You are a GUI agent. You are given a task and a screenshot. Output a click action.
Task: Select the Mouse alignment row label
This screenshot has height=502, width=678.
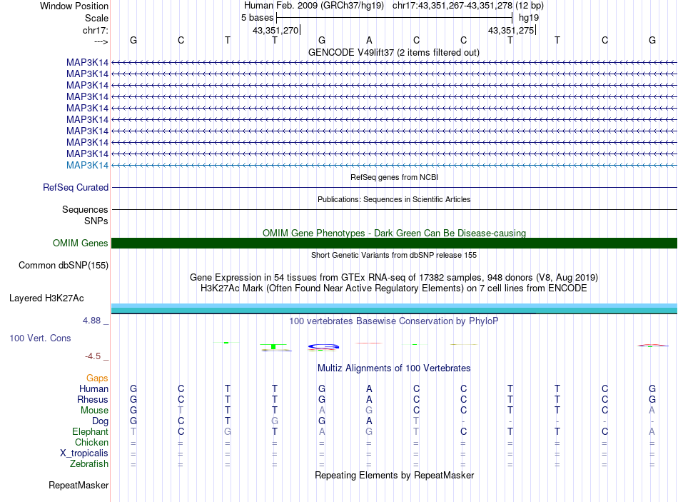click(x=94, y=411)
